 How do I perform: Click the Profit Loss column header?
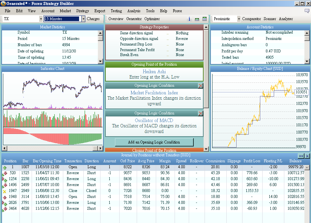pos(252,161)
